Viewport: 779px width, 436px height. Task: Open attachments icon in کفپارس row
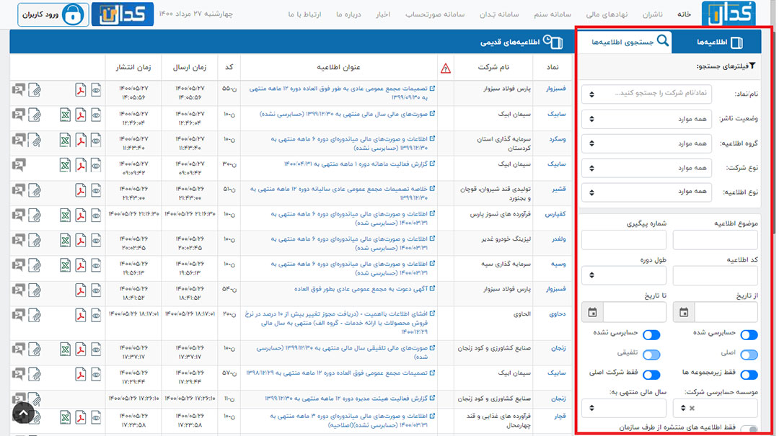pos(35,215)
